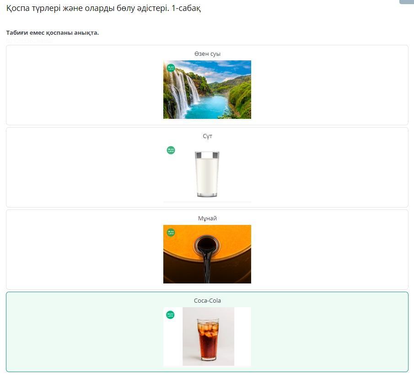Viewport: 414px width, 379px height.
Task: Click the Өзен суы label text
Action: [x=207, y=54]
